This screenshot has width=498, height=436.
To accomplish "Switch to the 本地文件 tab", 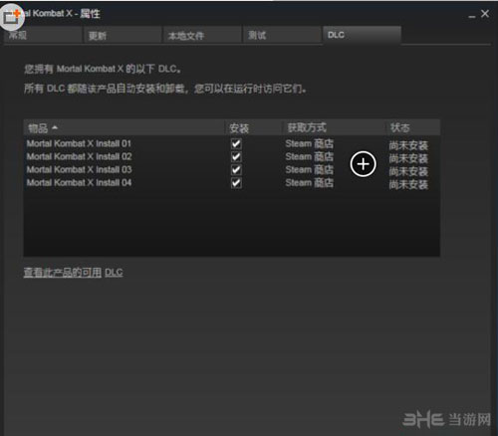I will point(202,35).
